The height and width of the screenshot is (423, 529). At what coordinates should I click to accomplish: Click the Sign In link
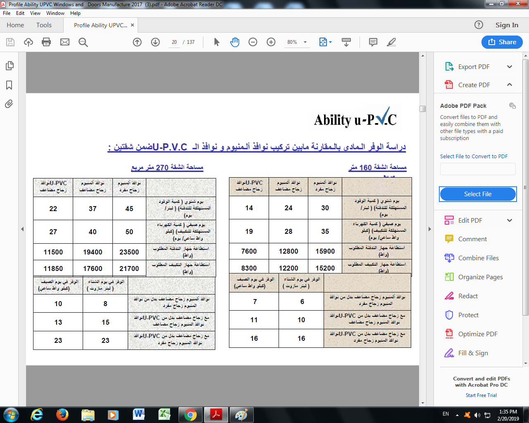click(x=507, y=25)
